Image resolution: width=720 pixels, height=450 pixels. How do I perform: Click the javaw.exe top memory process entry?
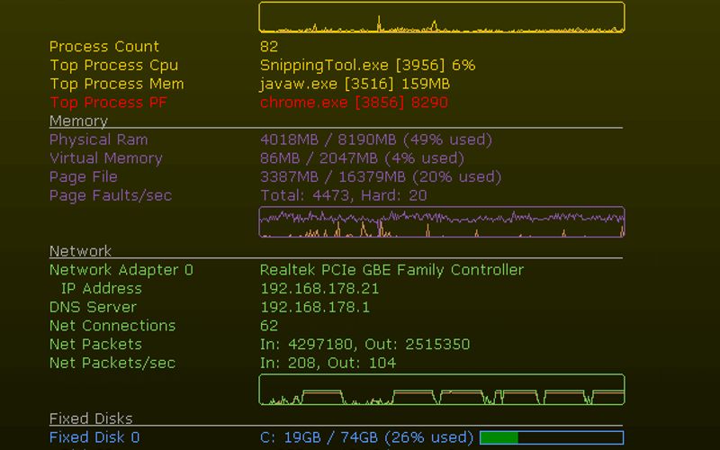(355, 84)
